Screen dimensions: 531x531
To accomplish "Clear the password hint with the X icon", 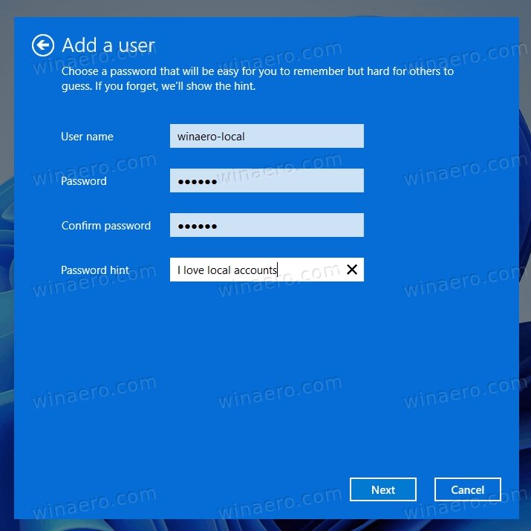I will click(352, 270).
